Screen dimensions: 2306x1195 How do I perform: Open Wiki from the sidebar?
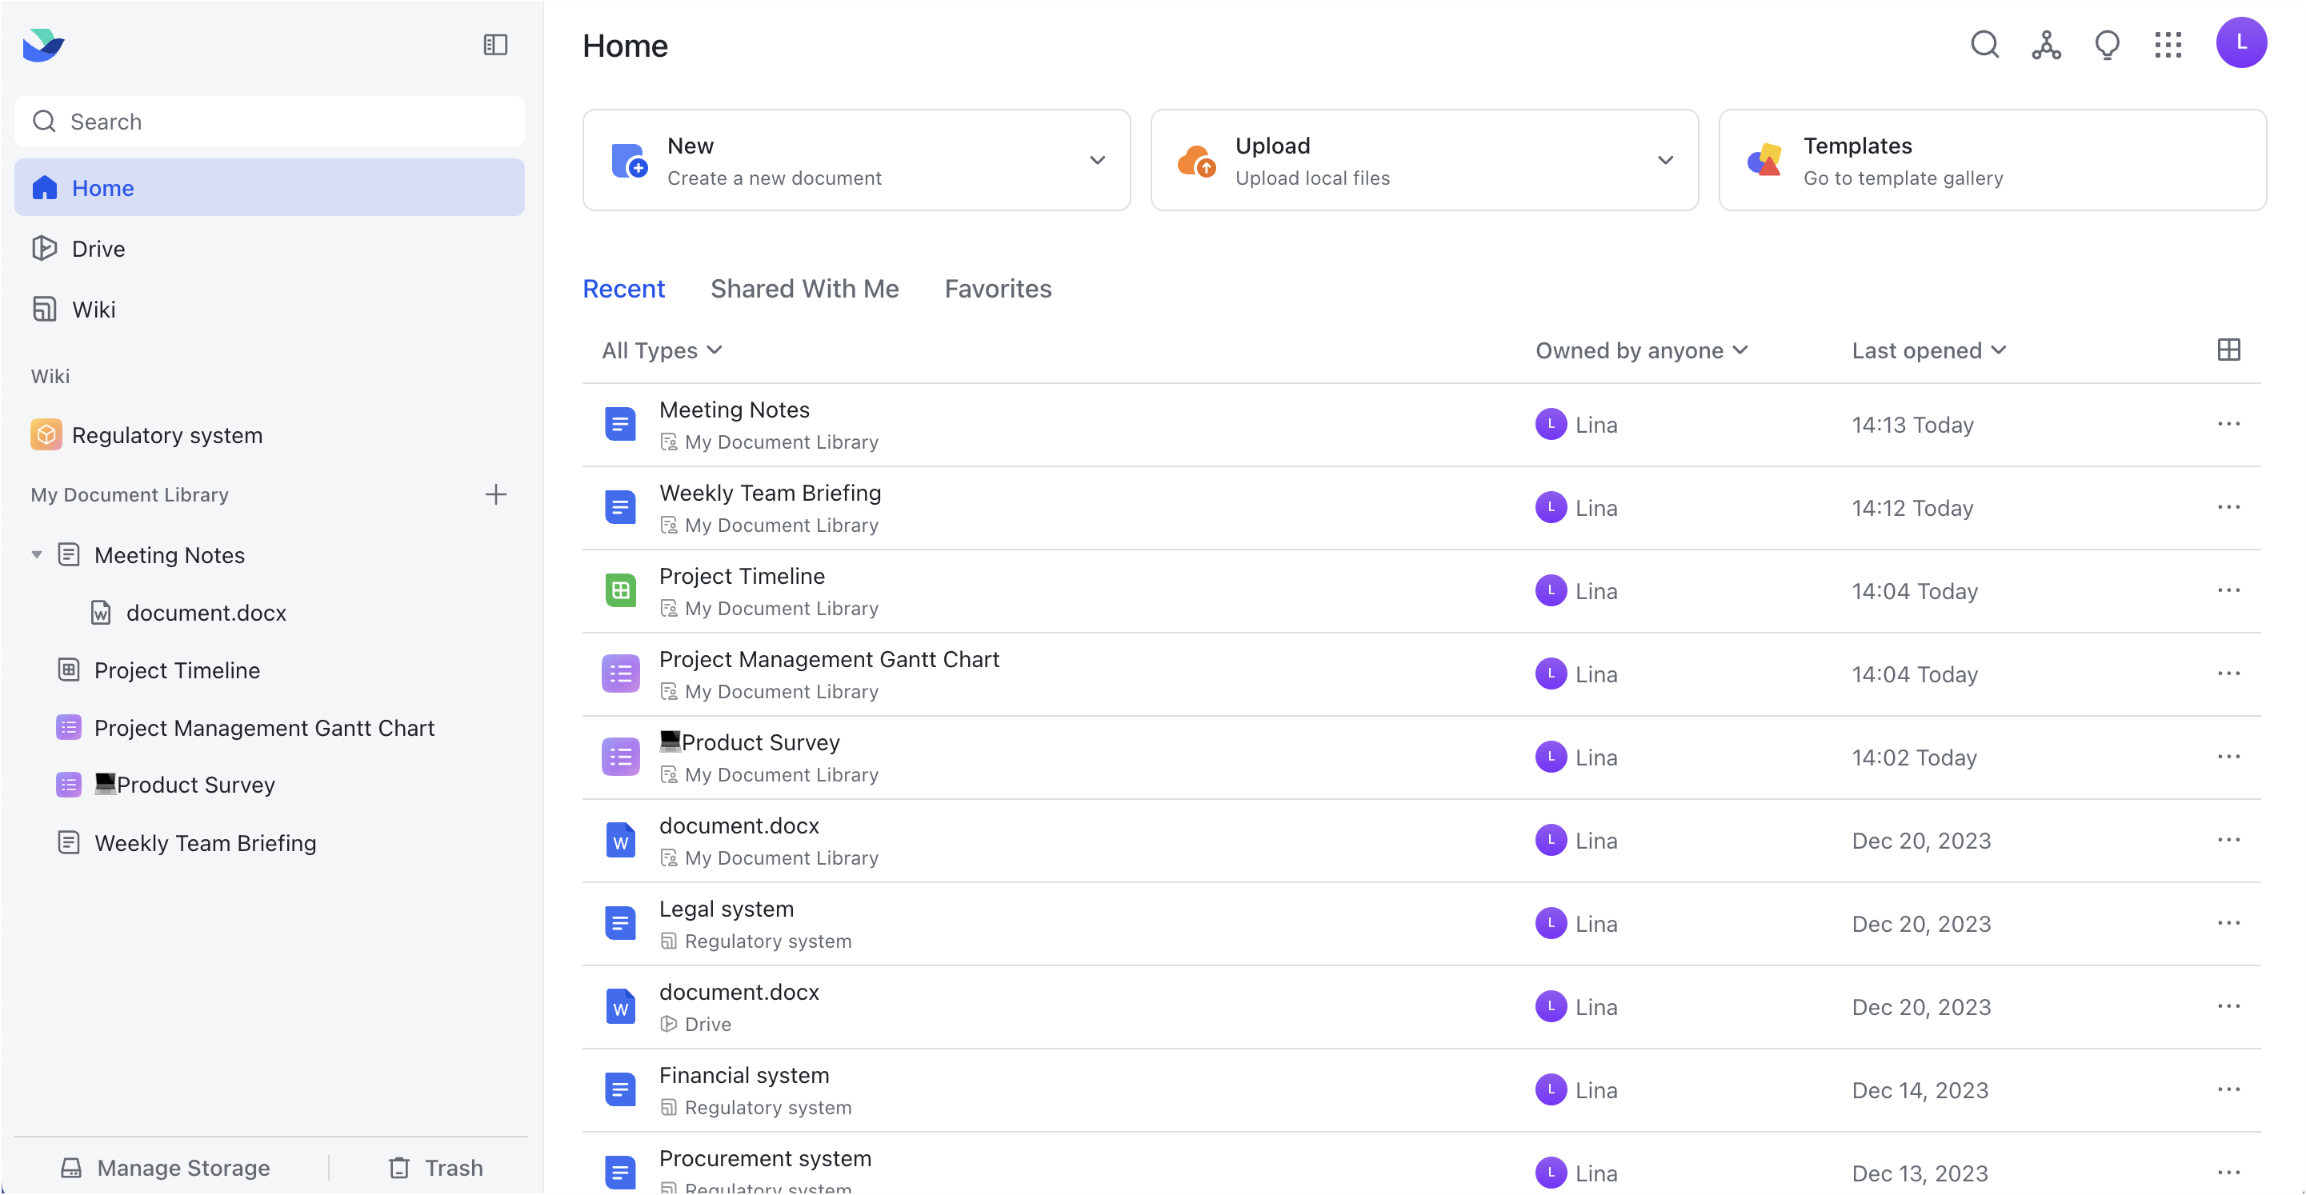coord(94,308)
